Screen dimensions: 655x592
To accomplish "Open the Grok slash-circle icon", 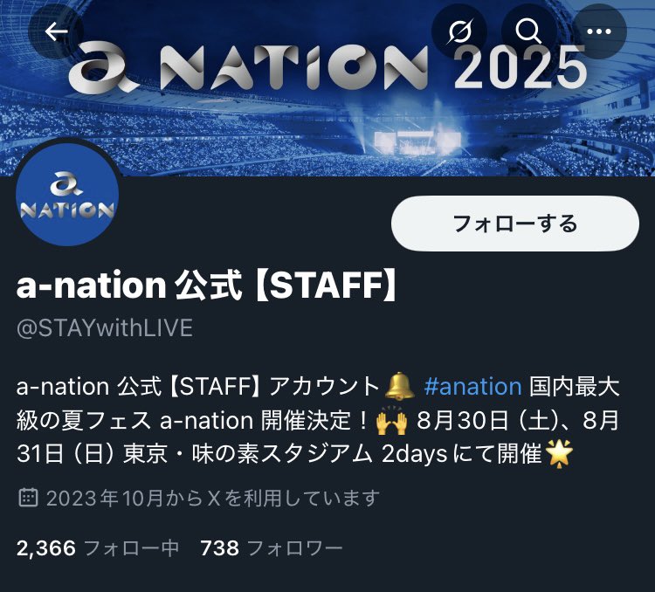I will pyautogui.click(x=458, y=31).
